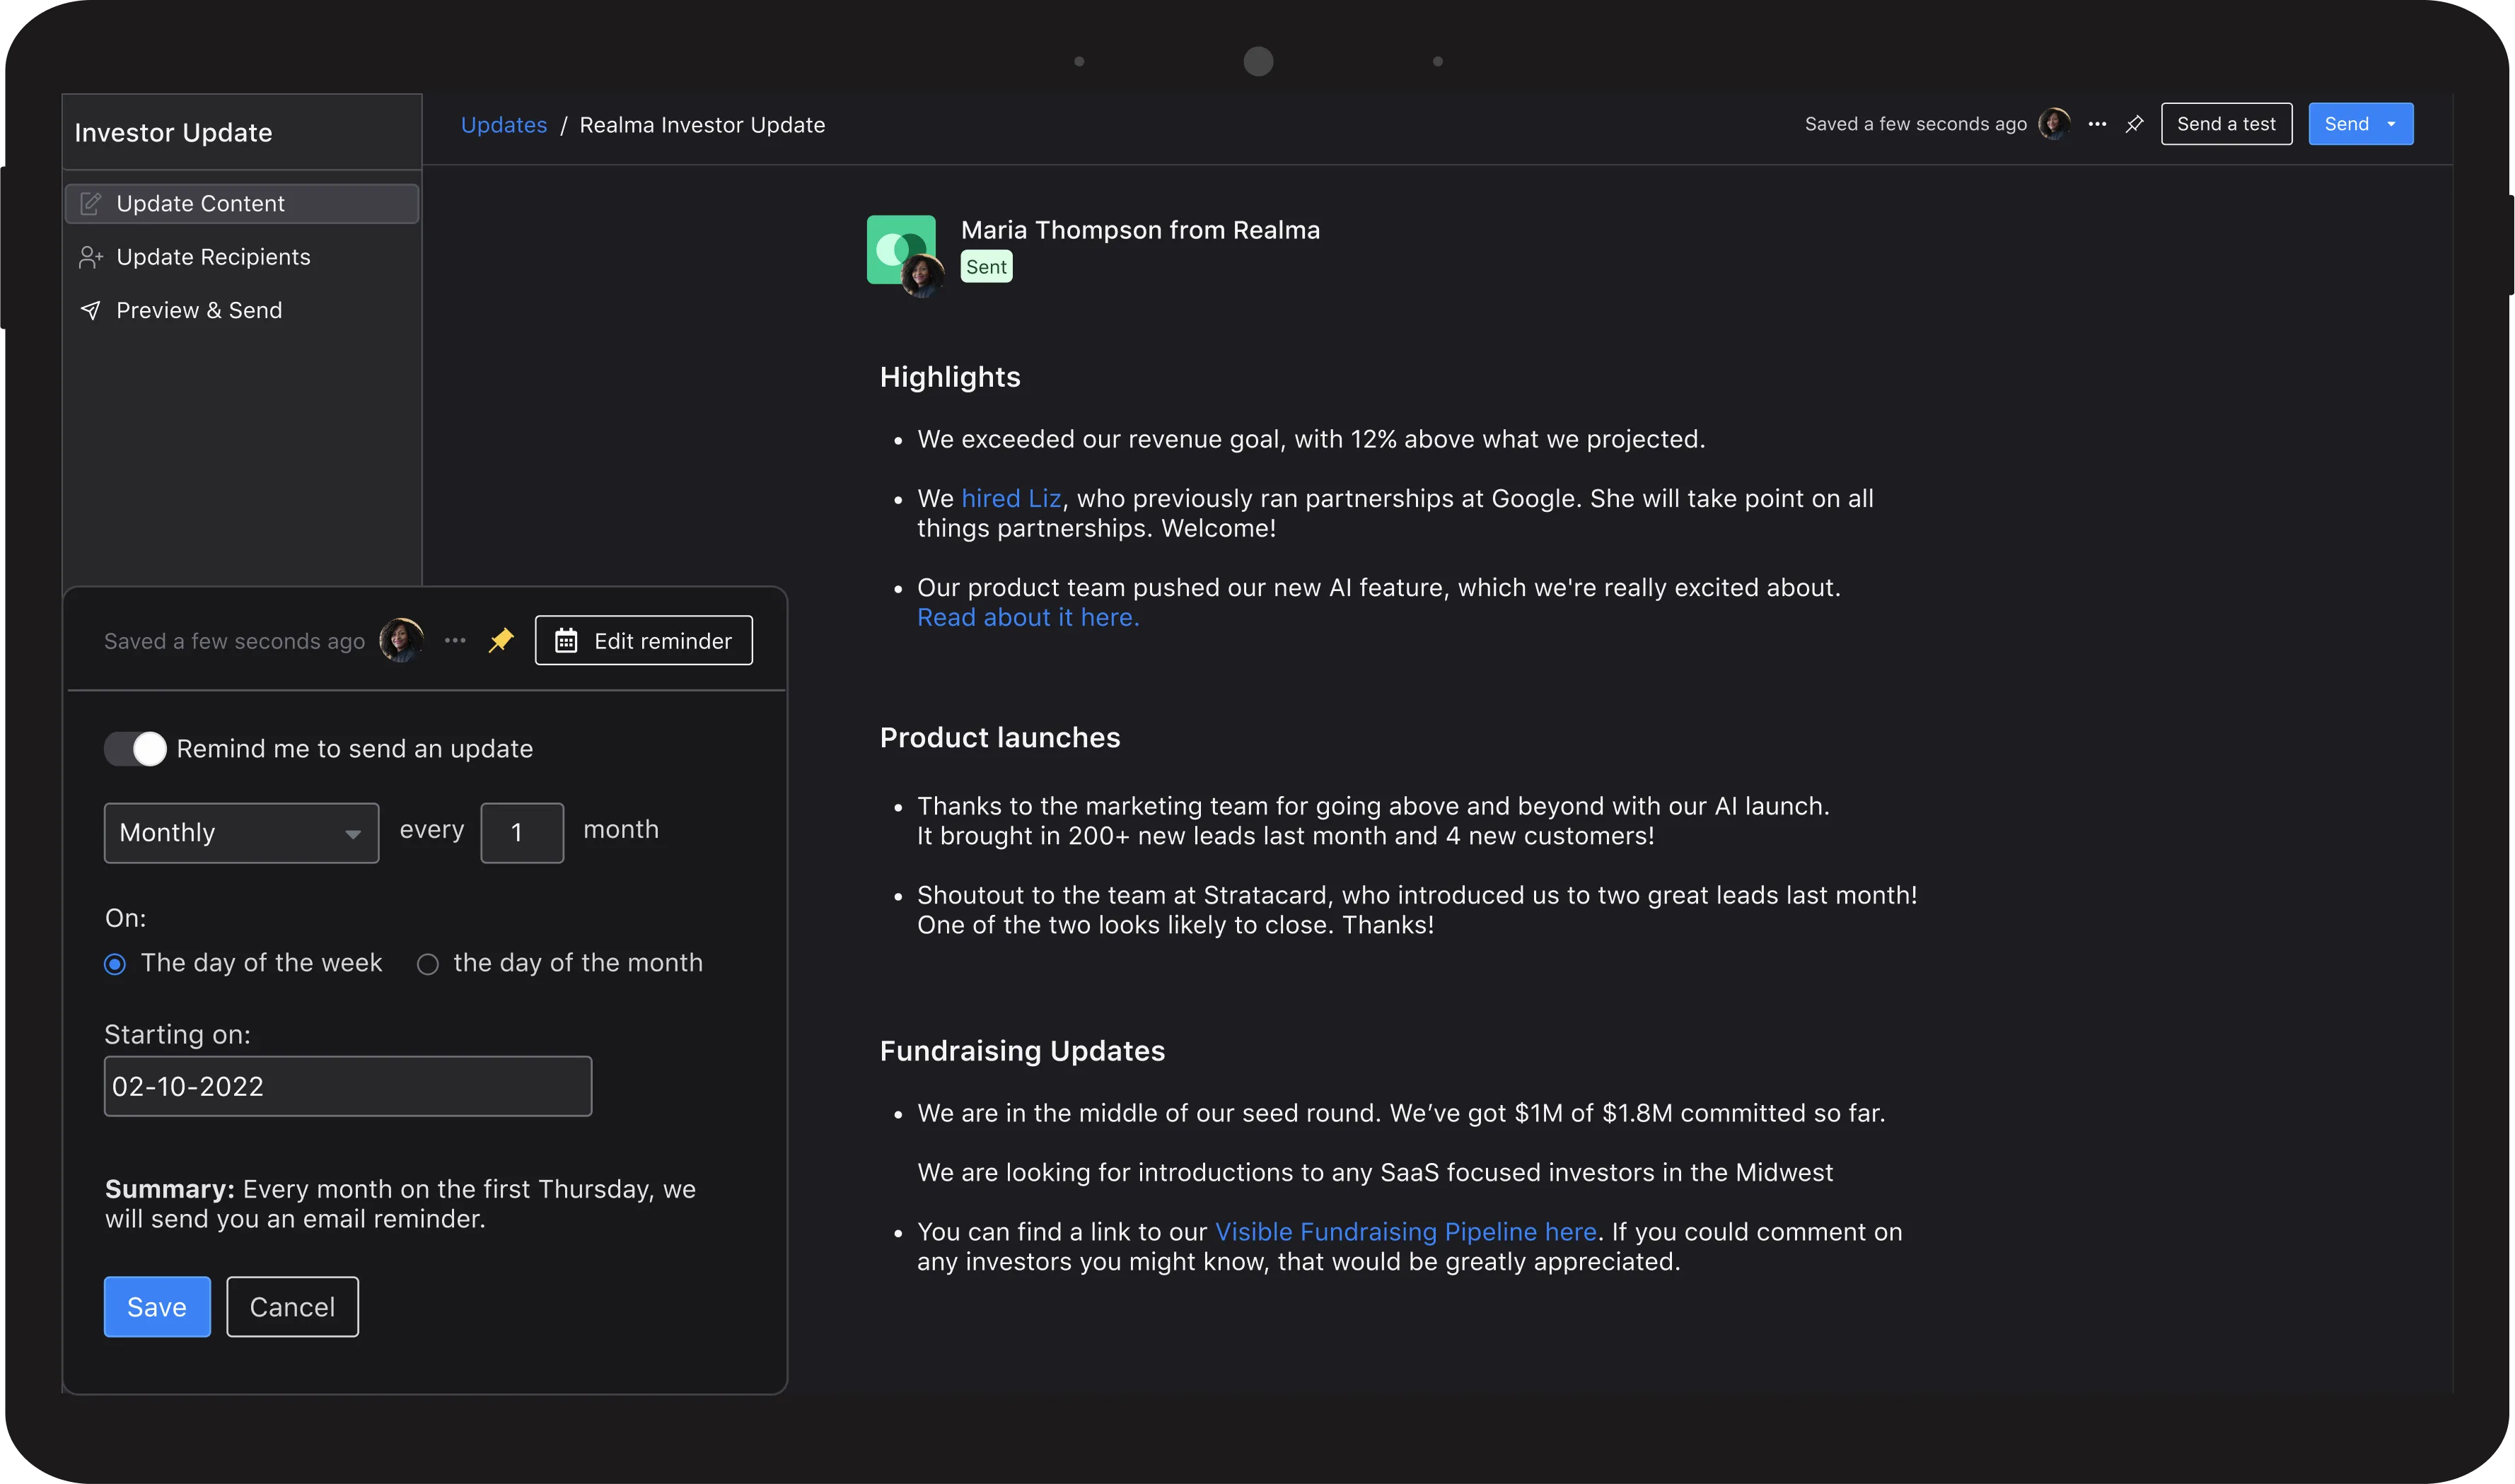This screenshot has height=1484, width=2515.
Task: Toggle Remind me to send an update
Action: pyautogui.click(x=135, y=749)
